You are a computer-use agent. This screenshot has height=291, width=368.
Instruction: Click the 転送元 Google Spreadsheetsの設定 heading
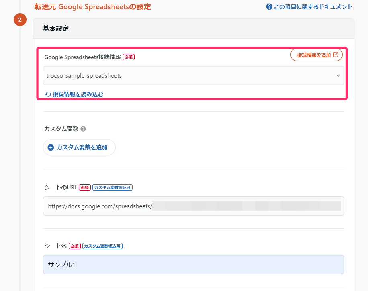coord(93,7)
